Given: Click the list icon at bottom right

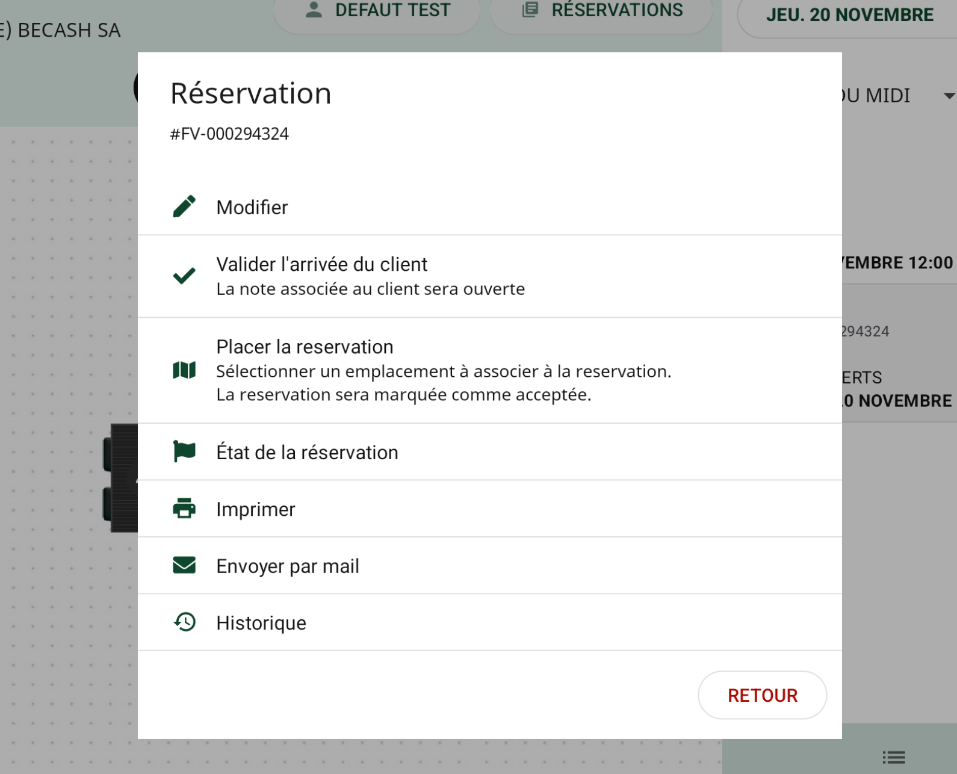Looking at the screenshot, I should [894, 757].
